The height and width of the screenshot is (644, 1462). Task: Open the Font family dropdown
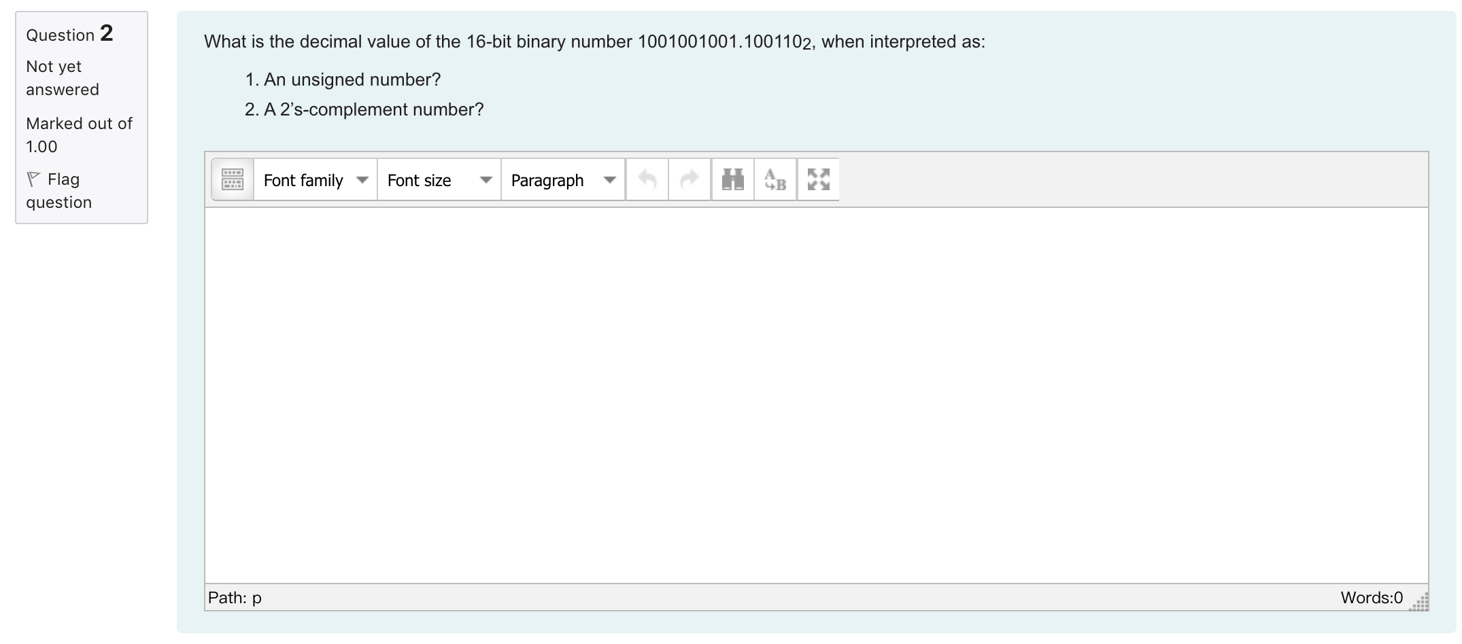point(304,179)
